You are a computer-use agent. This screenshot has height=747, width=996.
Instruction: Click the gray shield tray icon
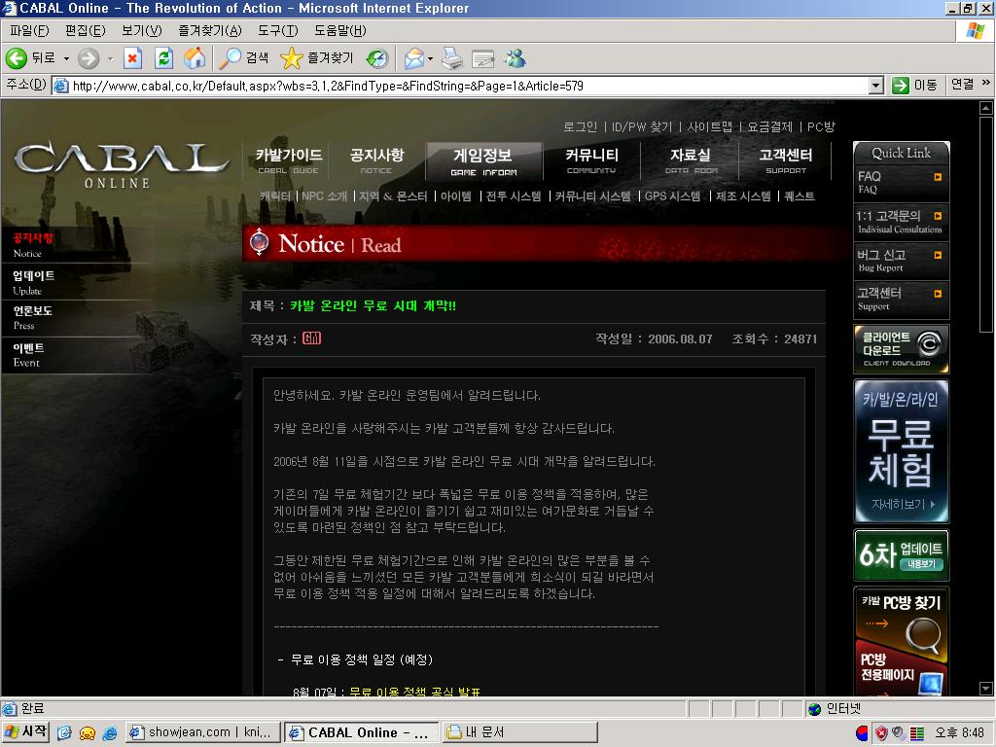pos(898,732)
